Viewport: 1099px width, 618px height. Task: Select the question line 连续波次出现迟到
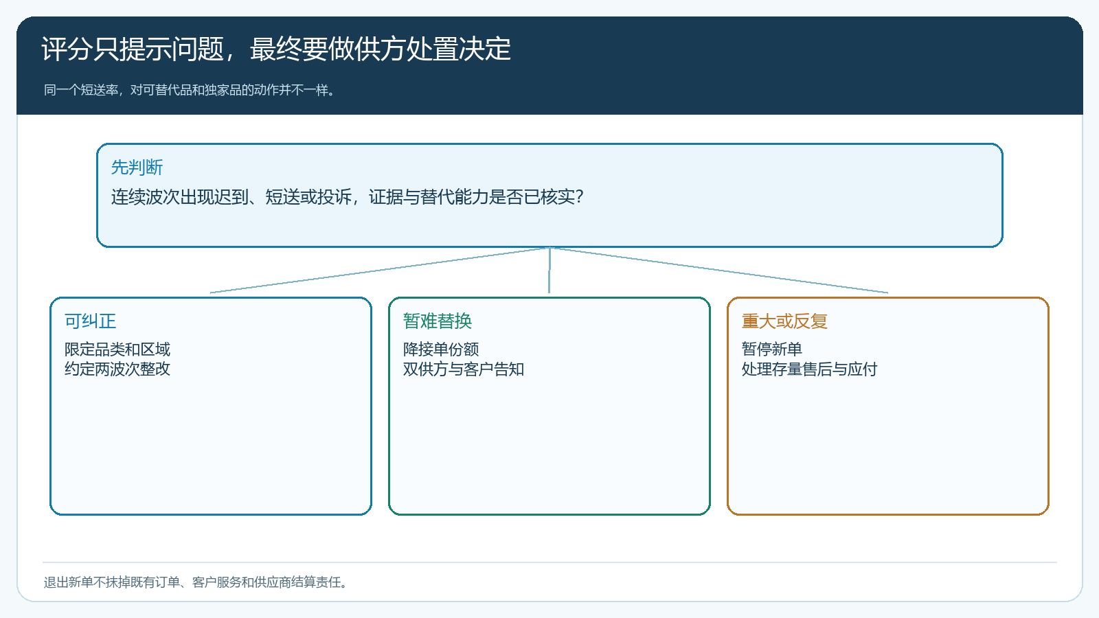pyautogui.click(x=348, y=197)
